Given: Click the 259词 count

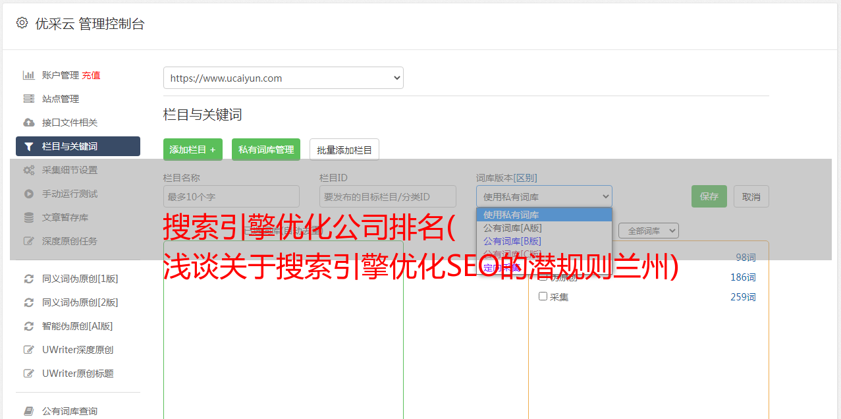Looking at the screenshot, I should coord(743,297).
